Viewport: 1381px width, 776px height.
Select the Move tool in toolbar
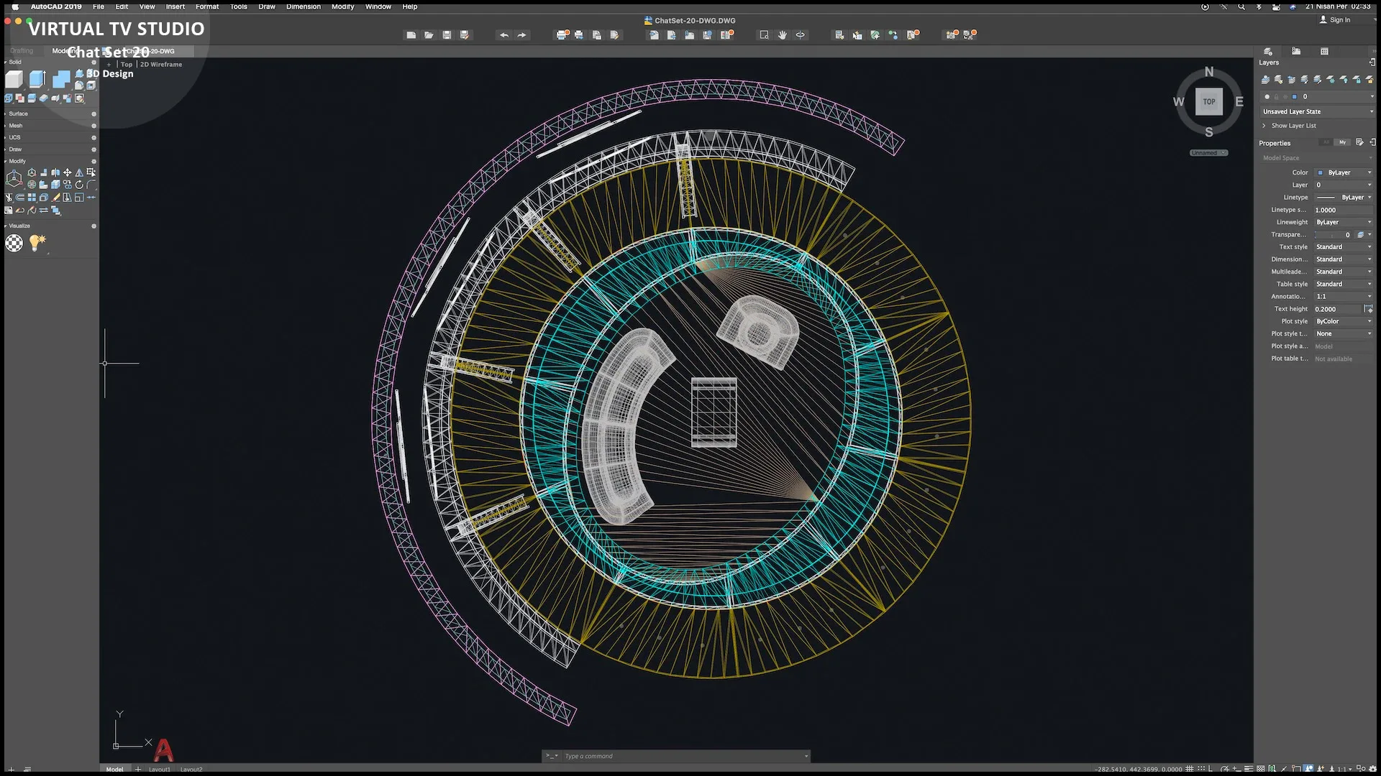66,172
